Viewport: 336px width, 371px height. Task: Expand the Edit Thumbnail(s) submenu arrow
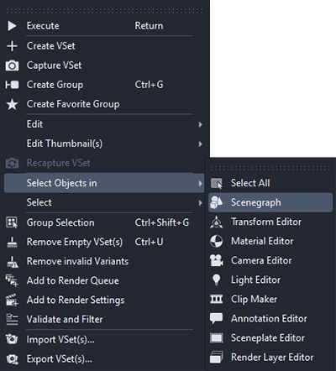200,144
